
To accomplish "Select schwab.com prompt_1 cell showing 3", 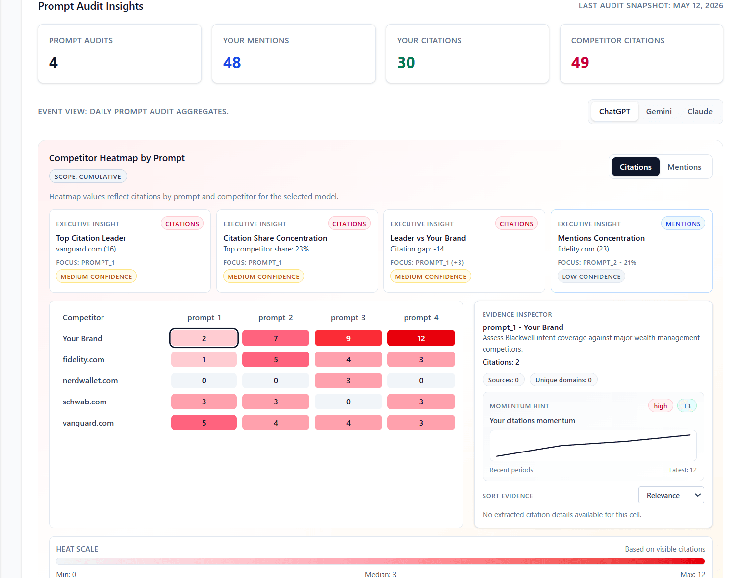I will [204, 402].
